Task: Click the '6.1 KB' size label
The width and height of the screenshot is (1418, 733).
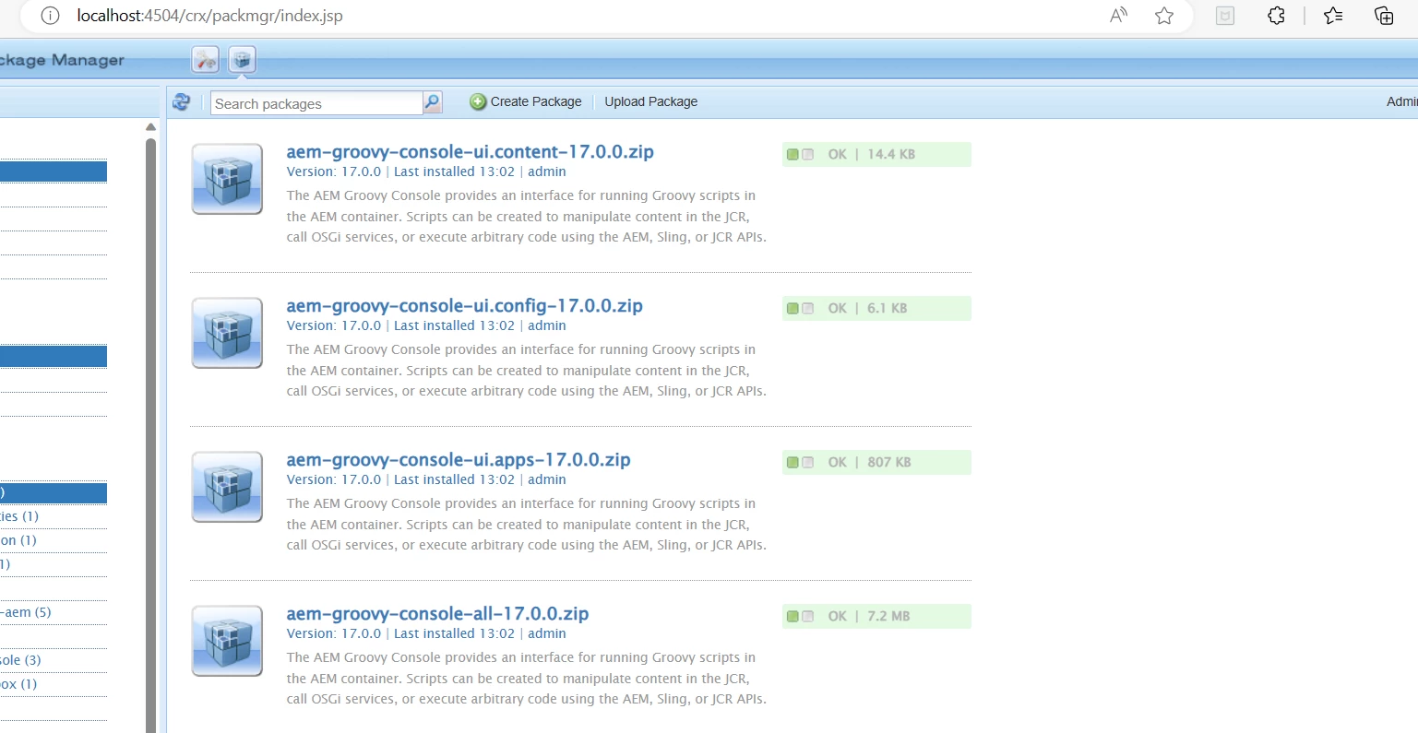Action: tap(888, 309)
